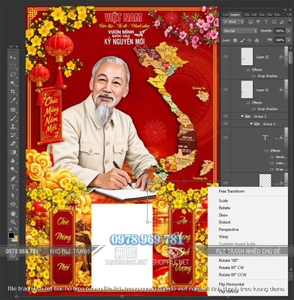Select the Move tool
This screenshot has width=294, height=300.
[x=13, y=58]
